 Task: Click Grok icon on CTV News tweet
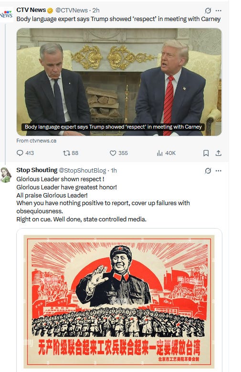(208, 11)
